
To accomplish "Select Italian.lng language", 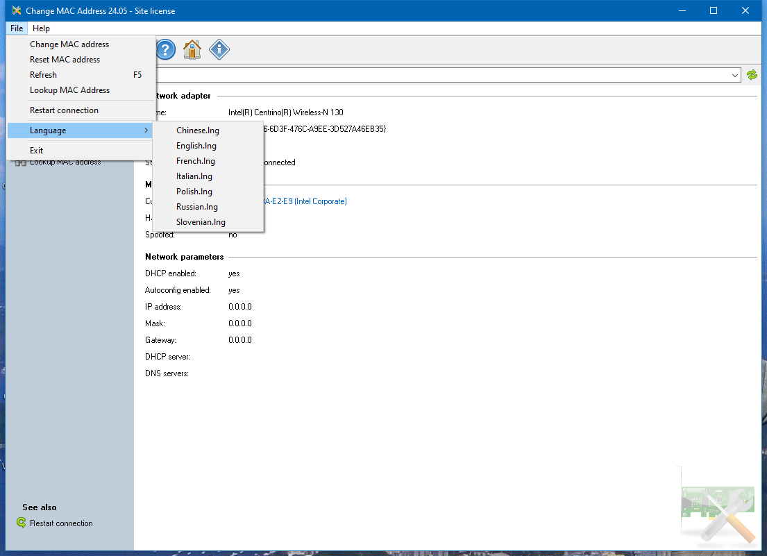I will (208, 176).
